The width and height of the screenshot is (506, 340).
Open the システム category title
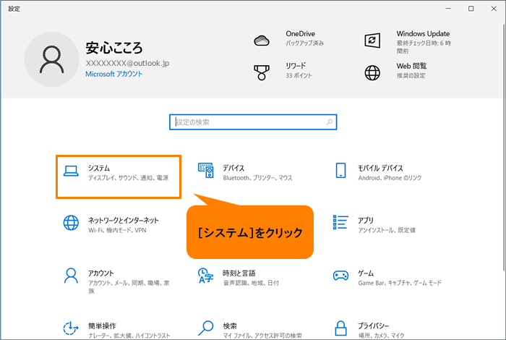point(99,169)
